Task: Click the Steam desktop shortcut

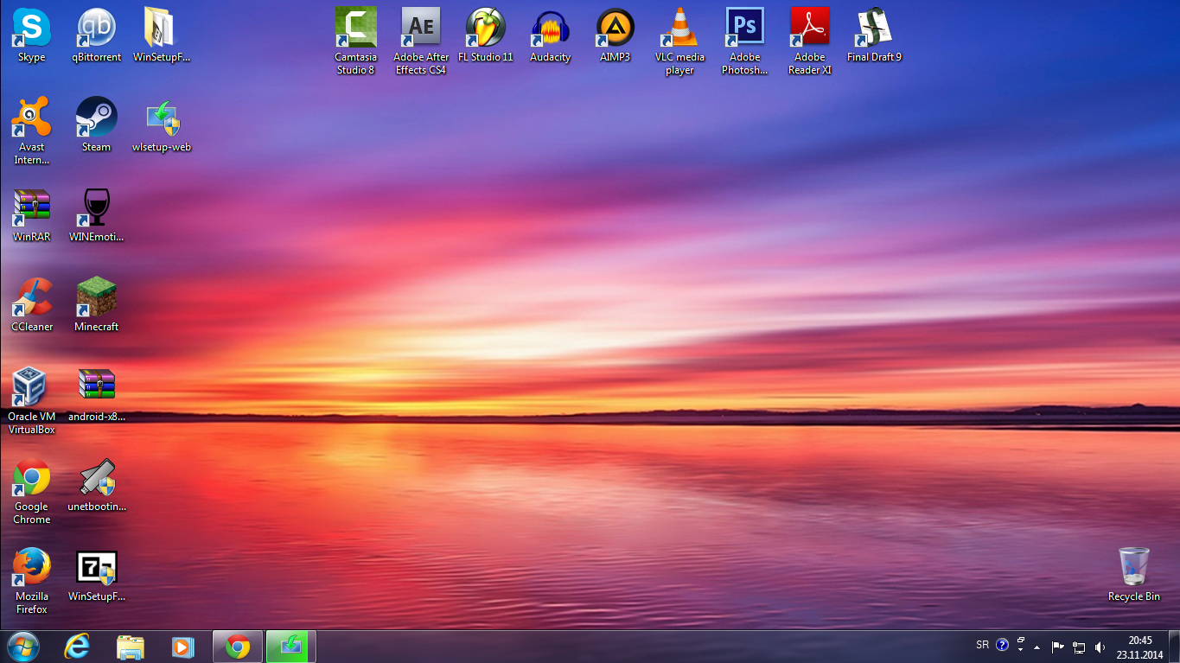Action: pyautogui.click(x=96, y=124)
